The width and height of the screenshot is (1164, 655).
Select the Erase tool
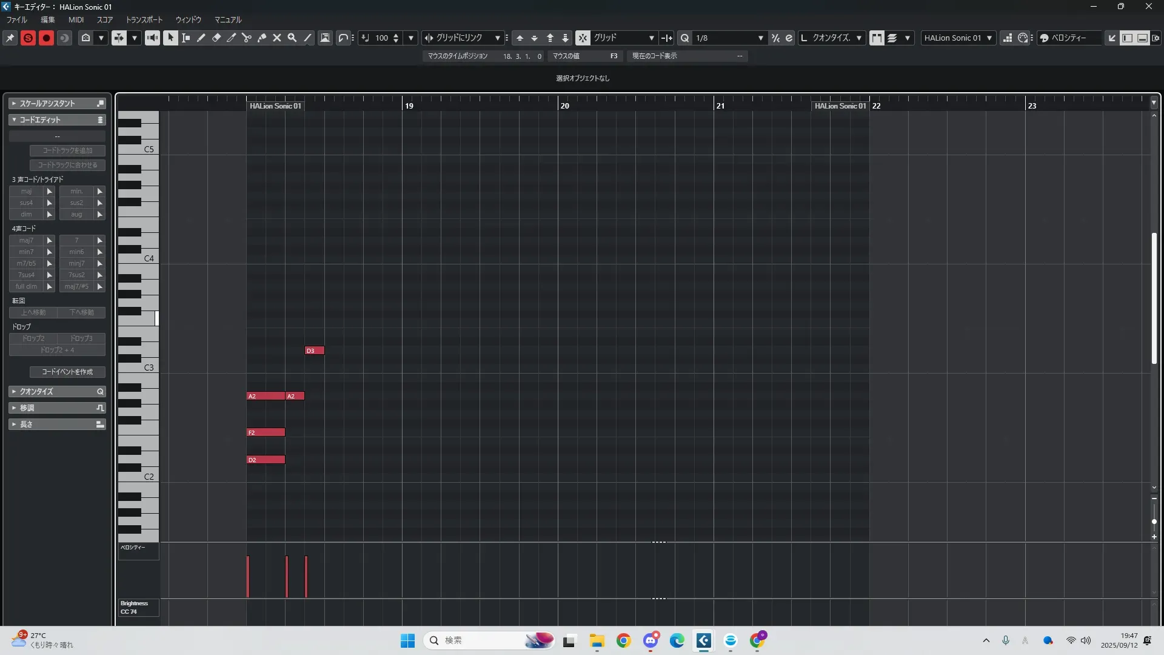(216, 38)
